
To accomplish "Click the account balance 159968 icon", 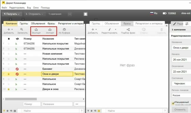I will pyautogui.click(x=165, y=13).
